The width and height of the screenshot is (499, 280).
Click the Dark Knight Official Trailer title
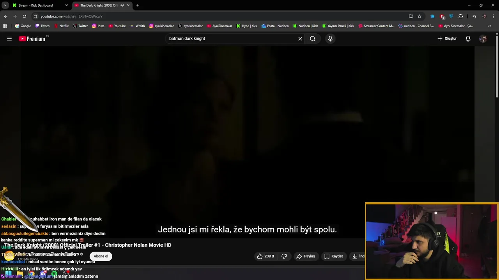pyautogui.click(x=88, y=245)
